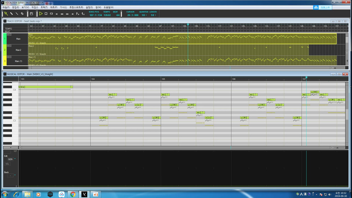
Task: Select the Arrow pointer tool
Action: coord(6,14)
